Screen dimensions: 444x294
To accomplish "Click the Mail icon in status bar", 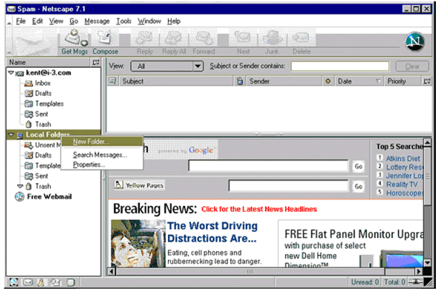I will coord(27,282).
